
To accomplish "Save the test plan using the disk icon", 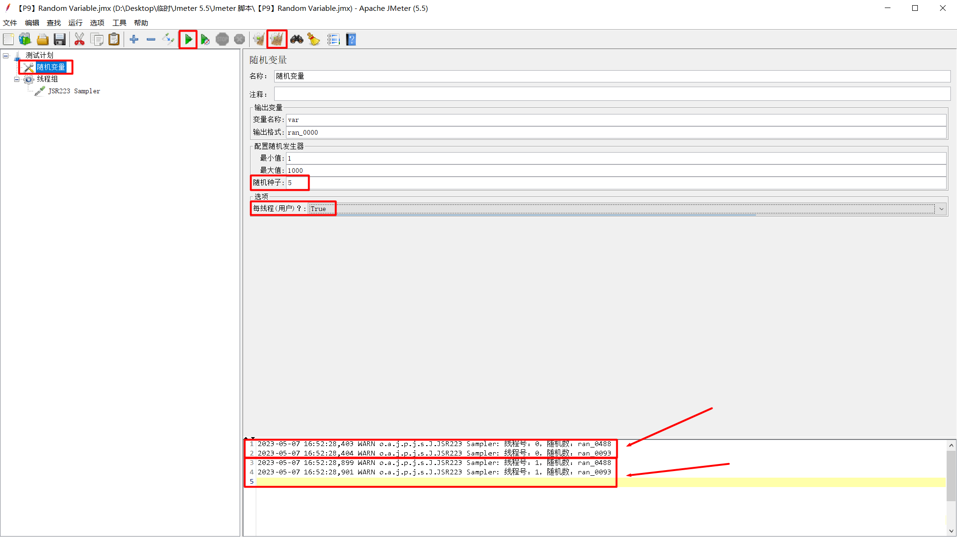I will point(60,39).
